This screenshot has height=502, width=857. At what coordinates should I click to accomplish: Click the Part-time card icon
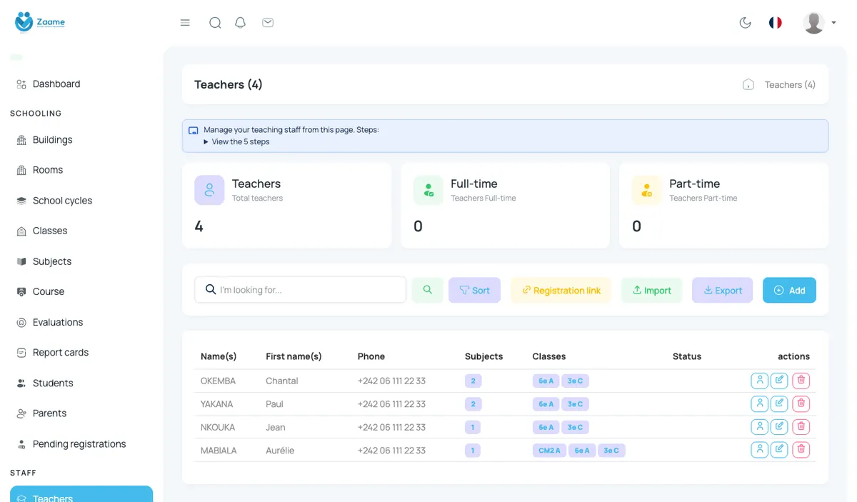647,191
